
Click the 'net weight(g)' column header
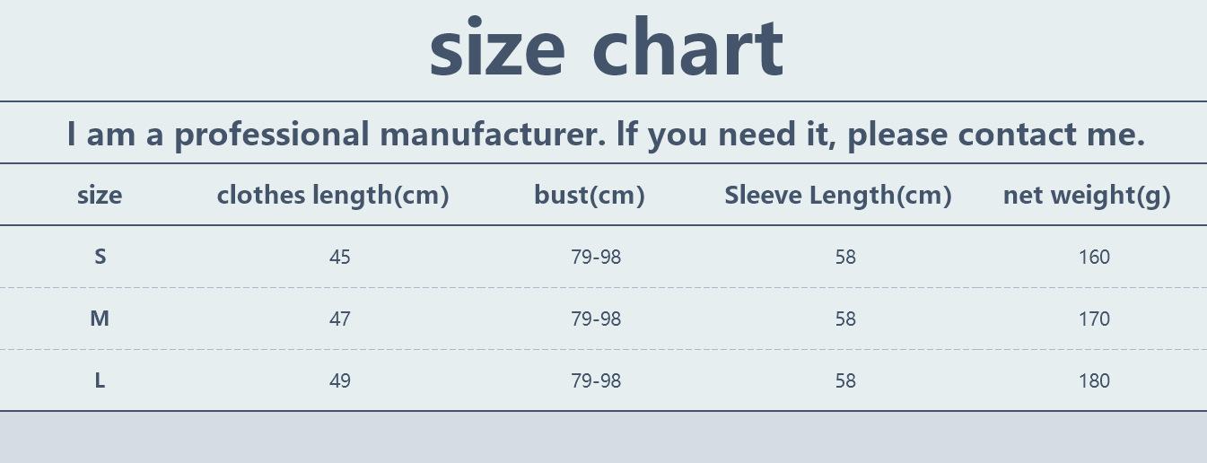[x=1087, y=195]
